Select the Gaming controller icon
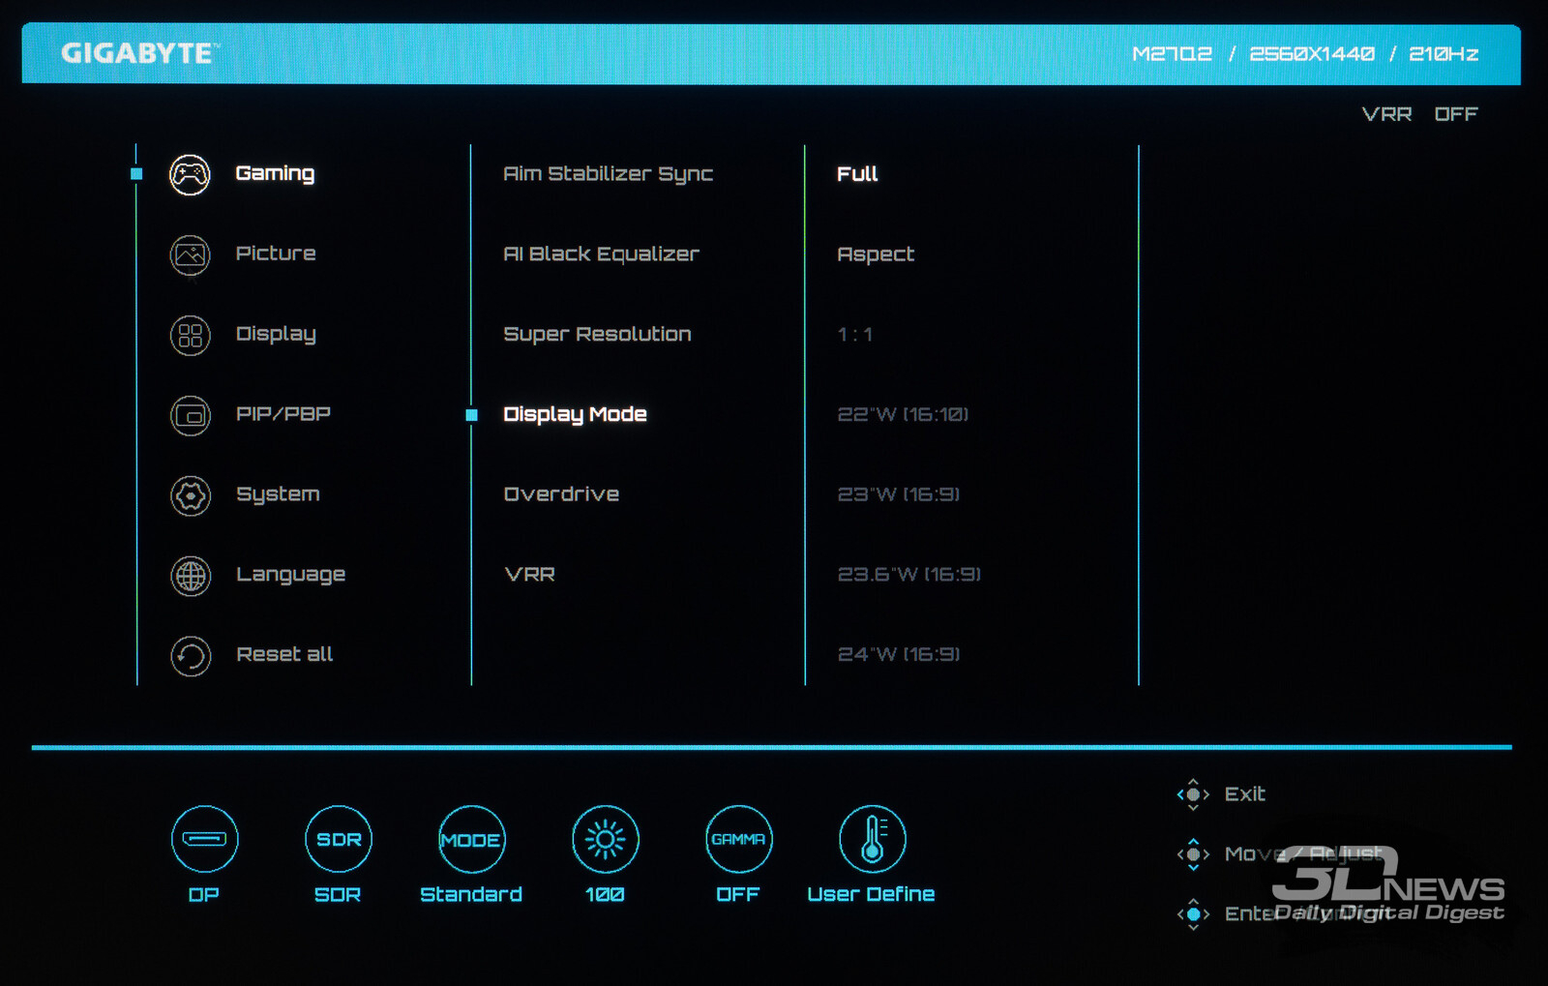1548x986 pixels. [190, 175]
